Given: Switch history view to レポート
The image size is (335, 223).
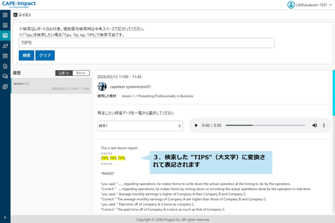Looking at the screenshot, I should tap(64, 73).
